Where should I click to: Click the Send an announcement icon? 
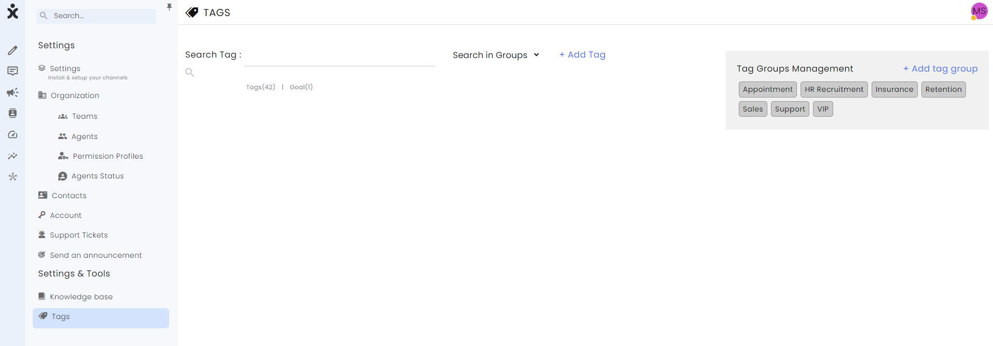tap(42, 255)
